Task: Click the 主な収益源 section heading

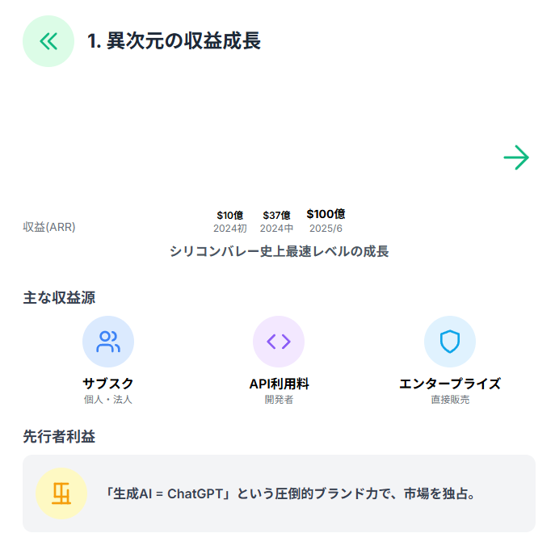Action: (59, 298)
